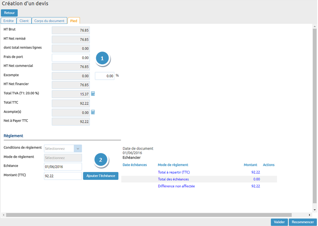Click the horizontal scrollbar at bottom
Viewport: 318px width, 226px height.
pyautogui.click(x=157, y=215)
